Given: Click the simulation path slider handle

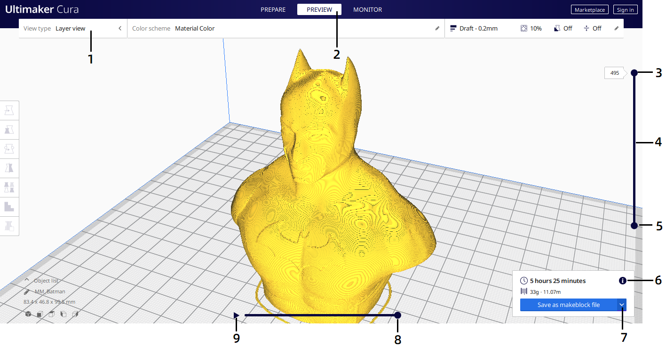Looking at the screenshot, I should (x=398, y=315).
